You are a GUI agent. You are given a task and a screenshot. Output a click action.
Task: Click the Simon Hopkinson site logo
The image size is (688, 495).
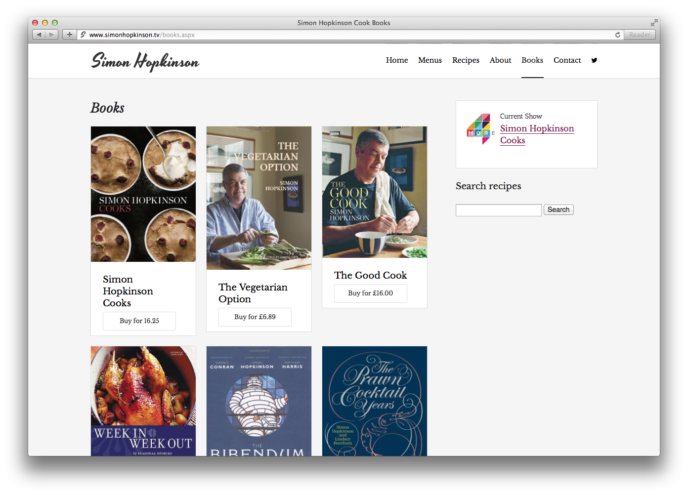(x=145, y=61)
